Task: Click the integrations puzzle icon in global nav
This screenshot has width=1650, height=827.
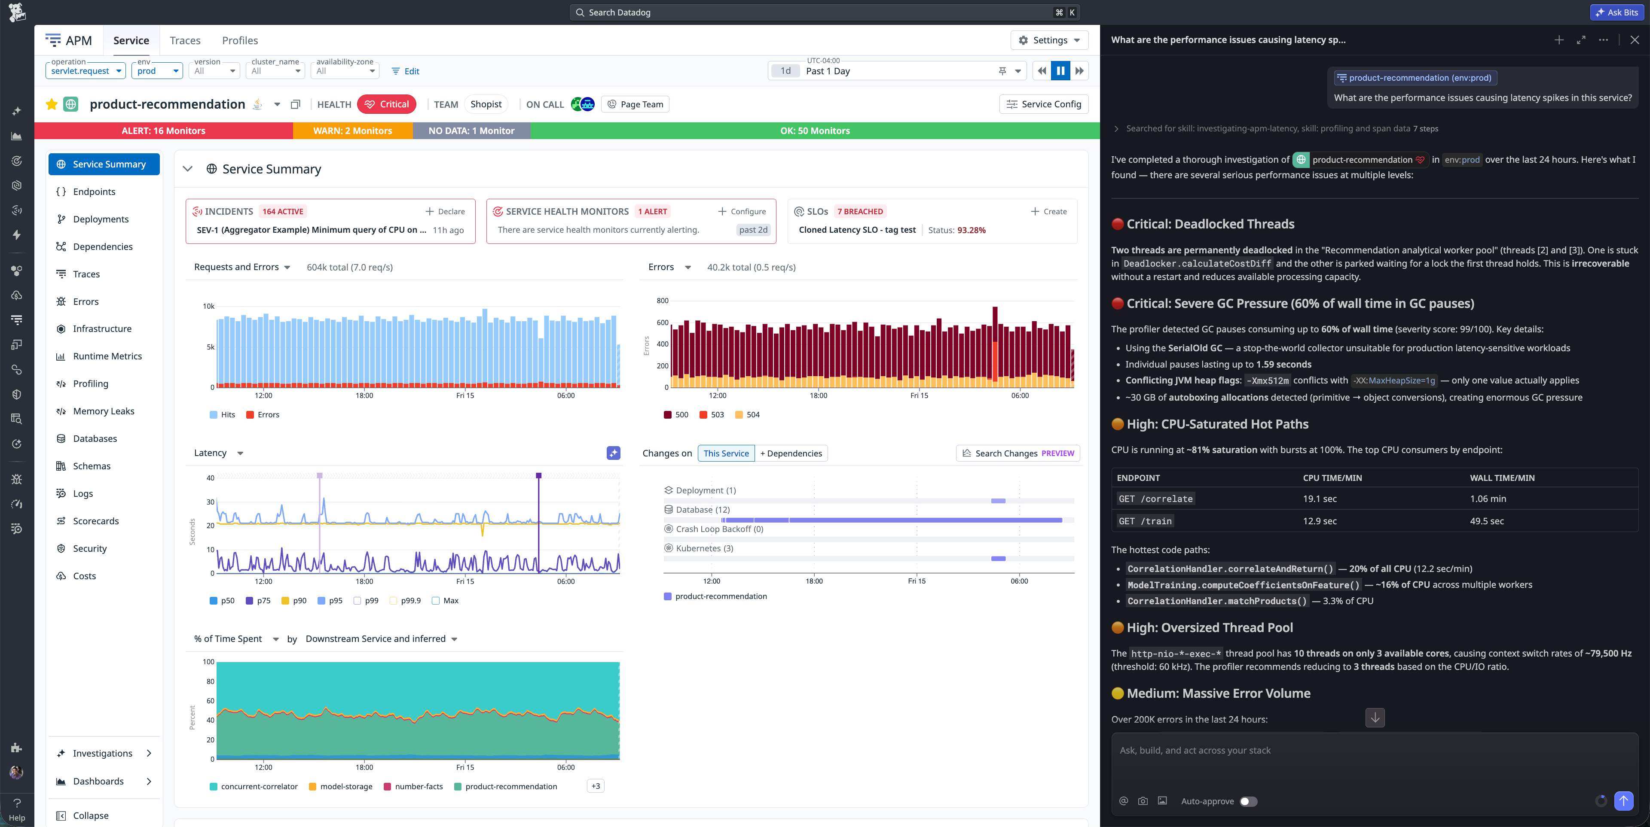Action: pos(17,748)
